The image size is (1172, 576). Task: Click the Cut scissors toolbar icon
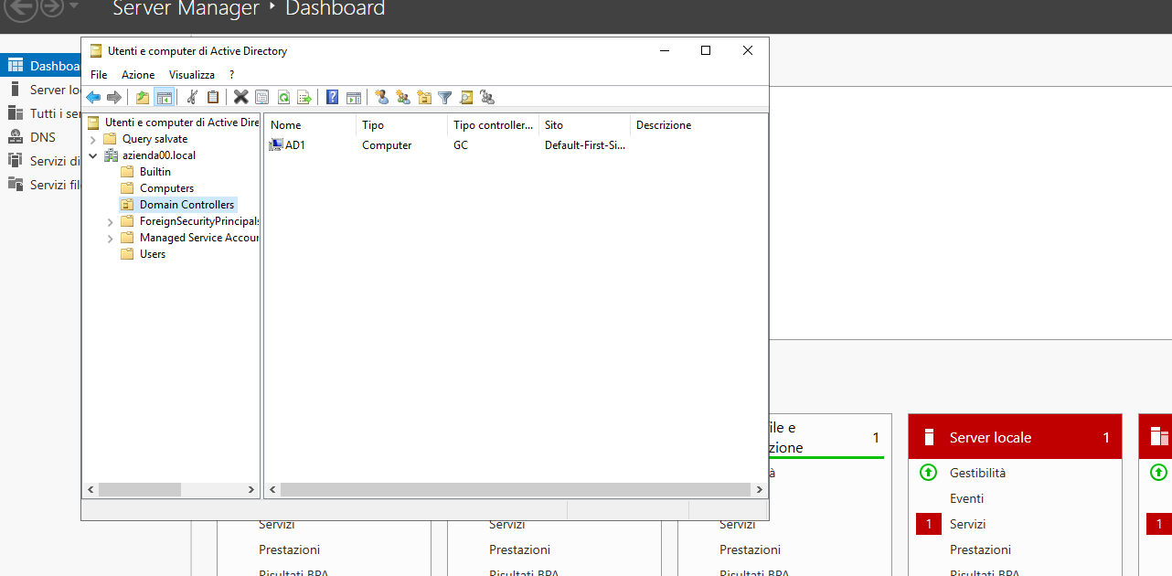(x=192, y=97)
